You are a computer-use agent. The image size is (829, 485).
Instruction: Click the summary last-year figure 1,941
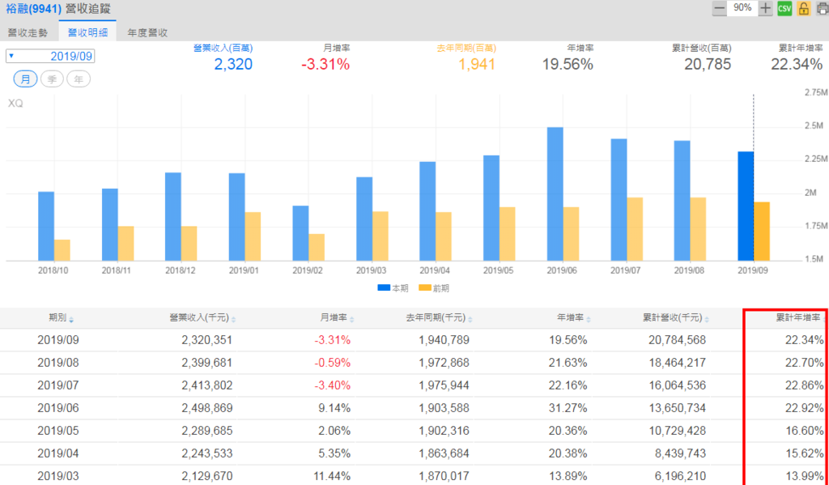(x=476, y=65)
